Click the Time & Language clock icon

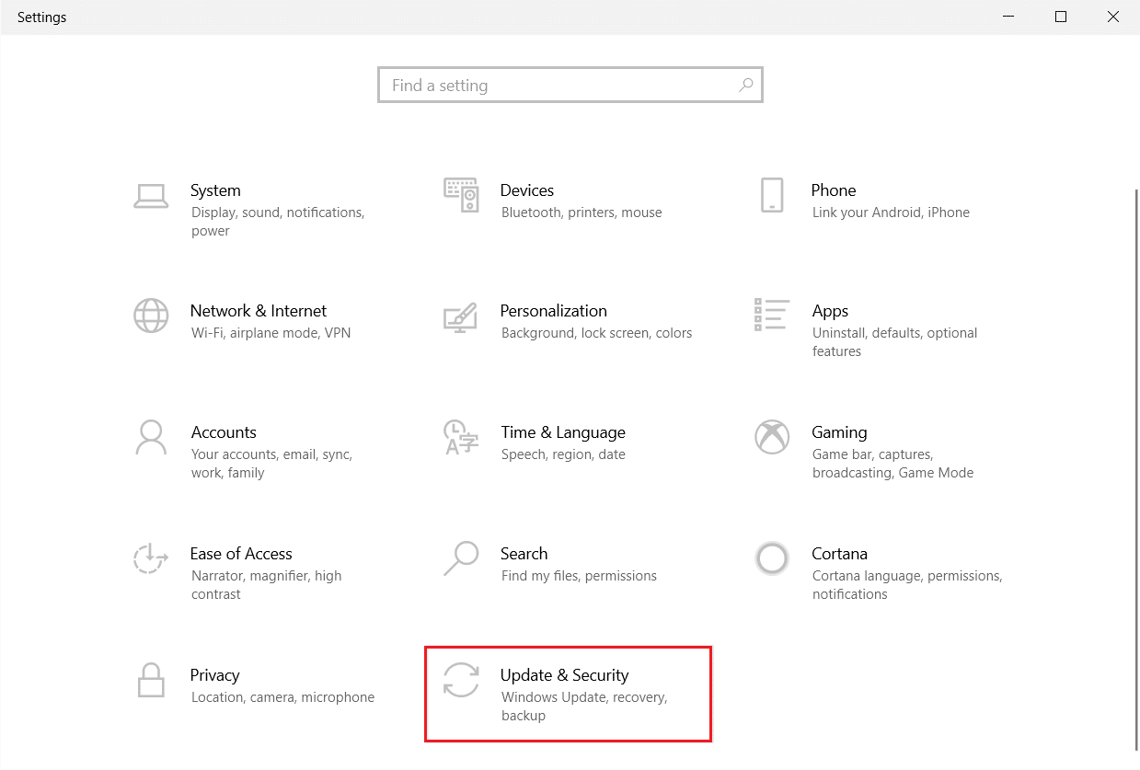pyautogui.click(x=461, y=437)
